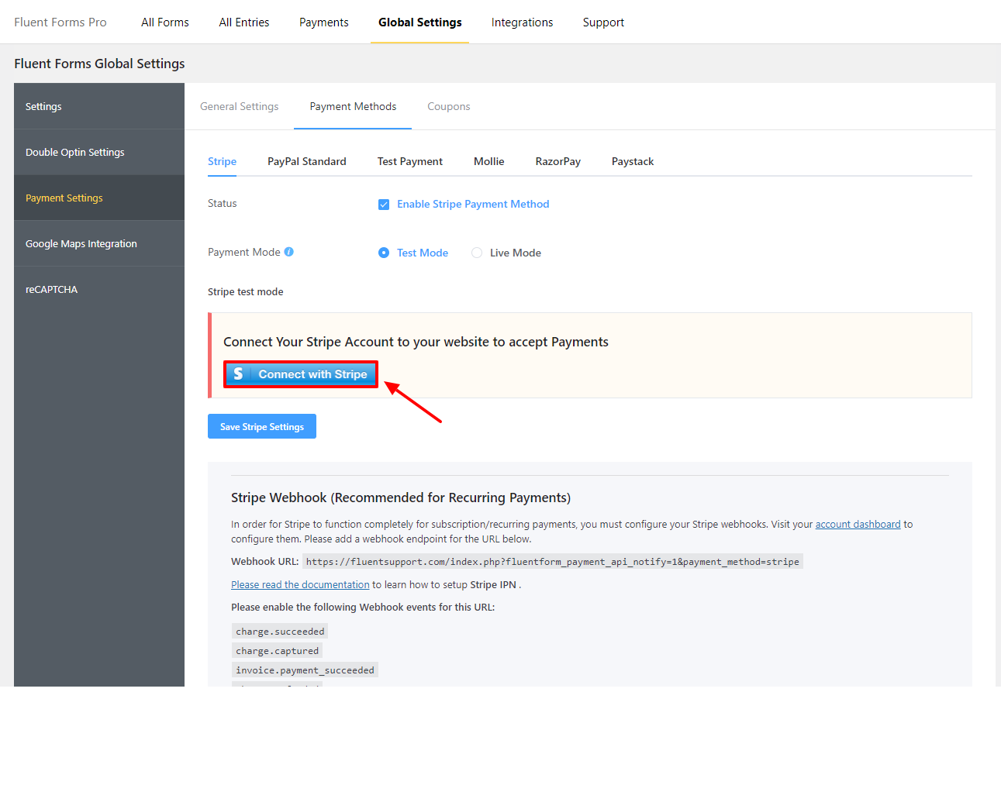Select the Test Payment tab
The image size is (1001, 785).
click(410, 161)
